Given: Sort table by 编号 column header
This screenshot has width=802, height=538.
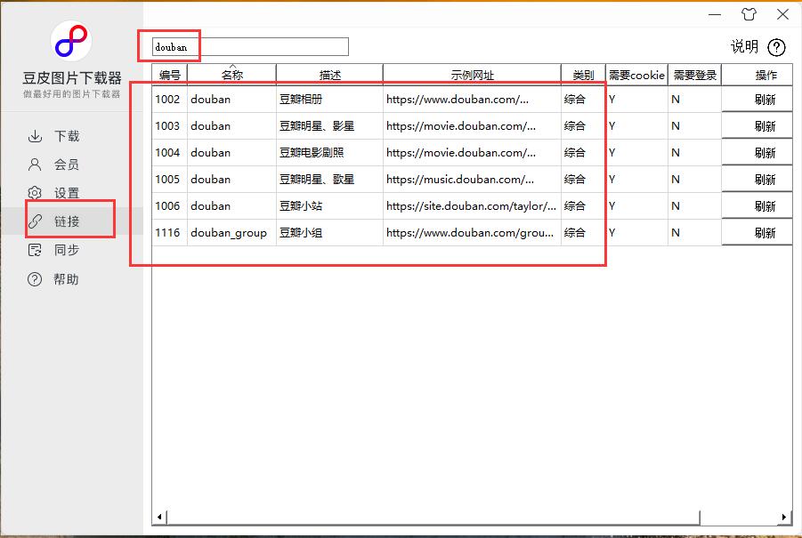Looking at the screenshot, I should click(170, 75).
